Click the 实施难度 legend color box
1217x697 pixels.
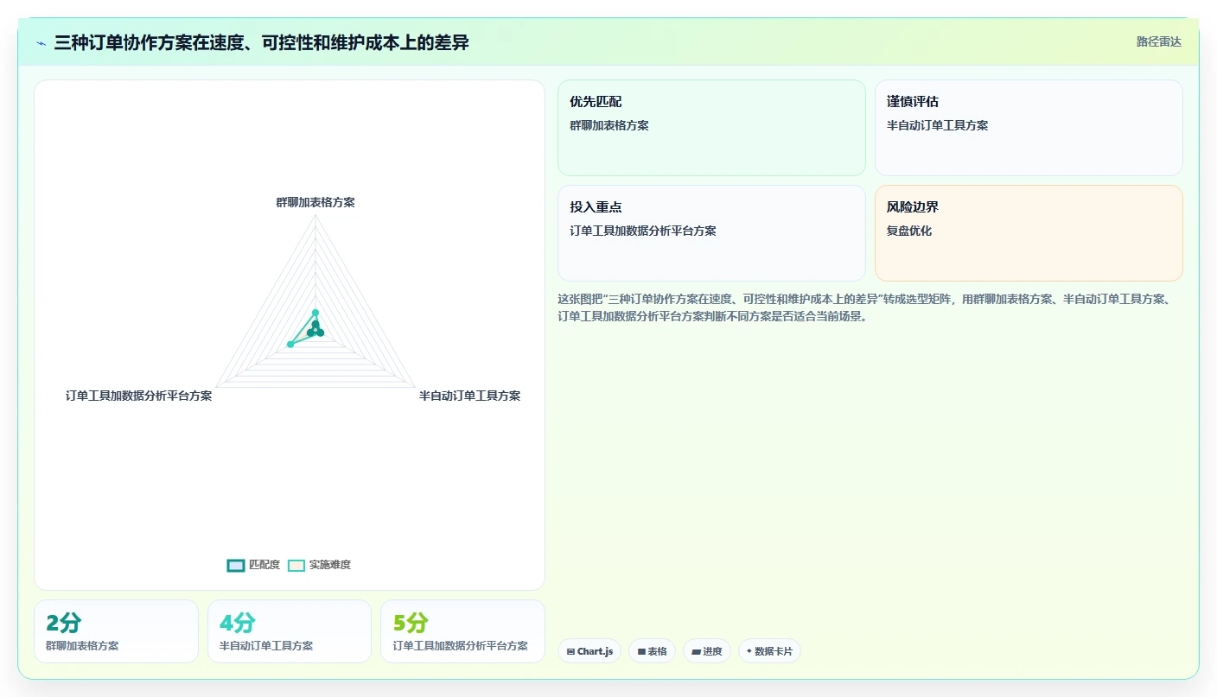(296, 566)
